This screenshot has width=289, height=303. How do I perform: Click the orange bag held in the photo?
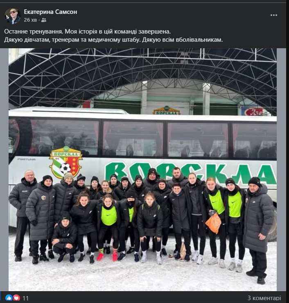213,222
